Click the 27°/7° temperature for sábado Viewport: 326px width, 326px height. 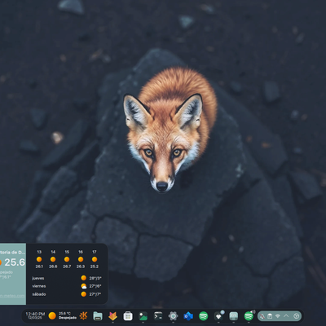pos(95,294)
